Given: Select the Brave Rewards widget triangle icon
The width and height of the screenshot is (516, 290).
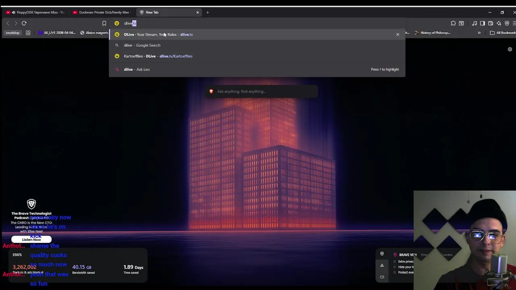Looking at the screenshot, I should tap(382, 265).
